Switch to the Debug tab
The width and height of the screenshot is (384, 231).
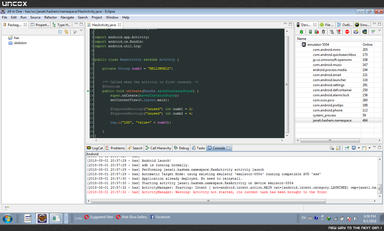(x=181, y=148)
